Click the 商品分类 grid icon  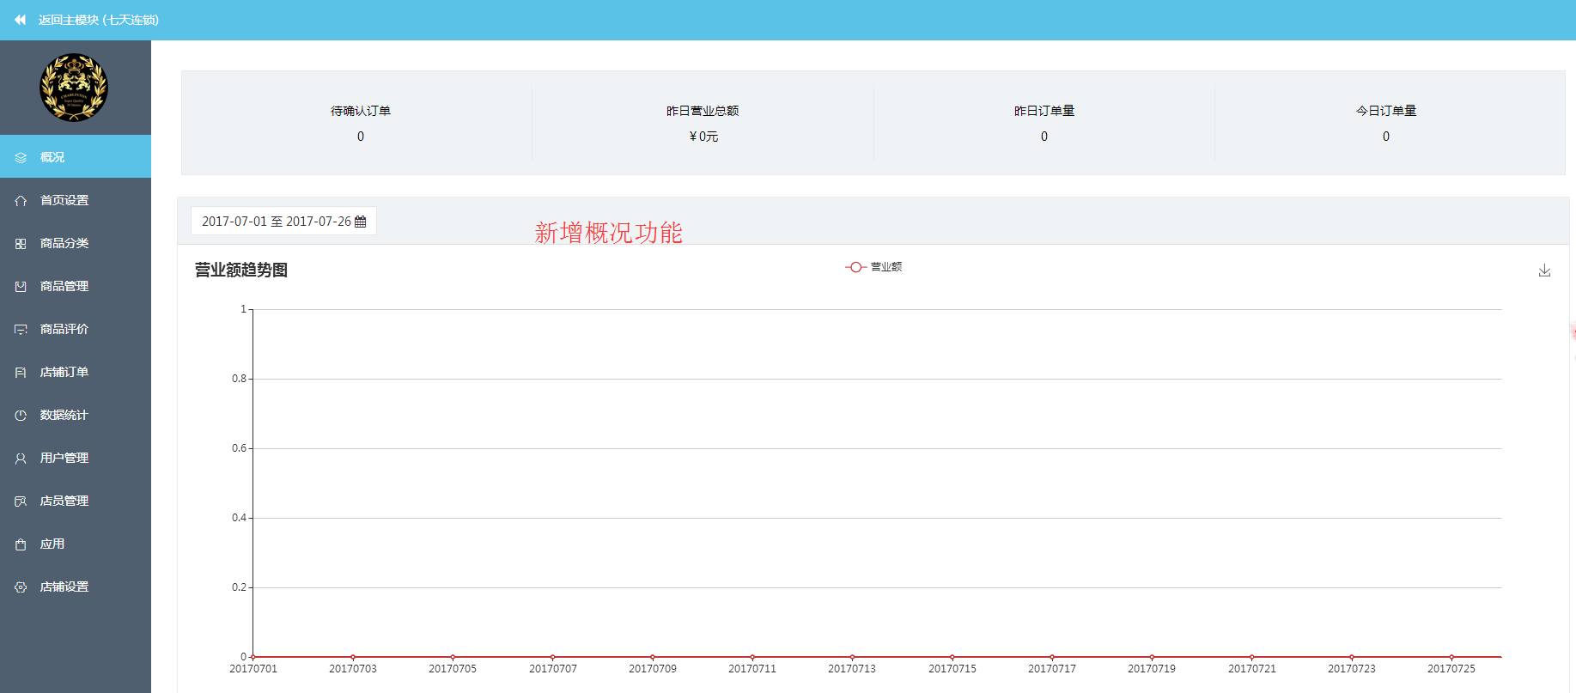21,244
